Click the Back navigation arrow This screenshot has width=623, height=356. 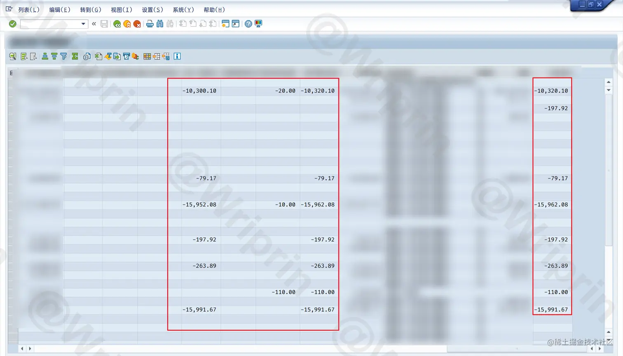(116, 23)
